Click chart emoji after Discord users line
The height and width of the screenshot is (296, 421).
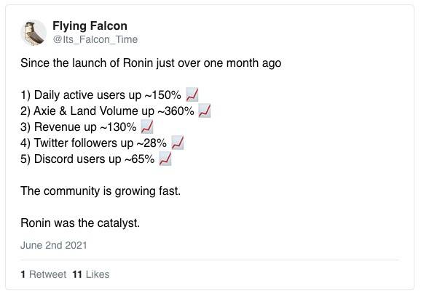pos(165,159)
